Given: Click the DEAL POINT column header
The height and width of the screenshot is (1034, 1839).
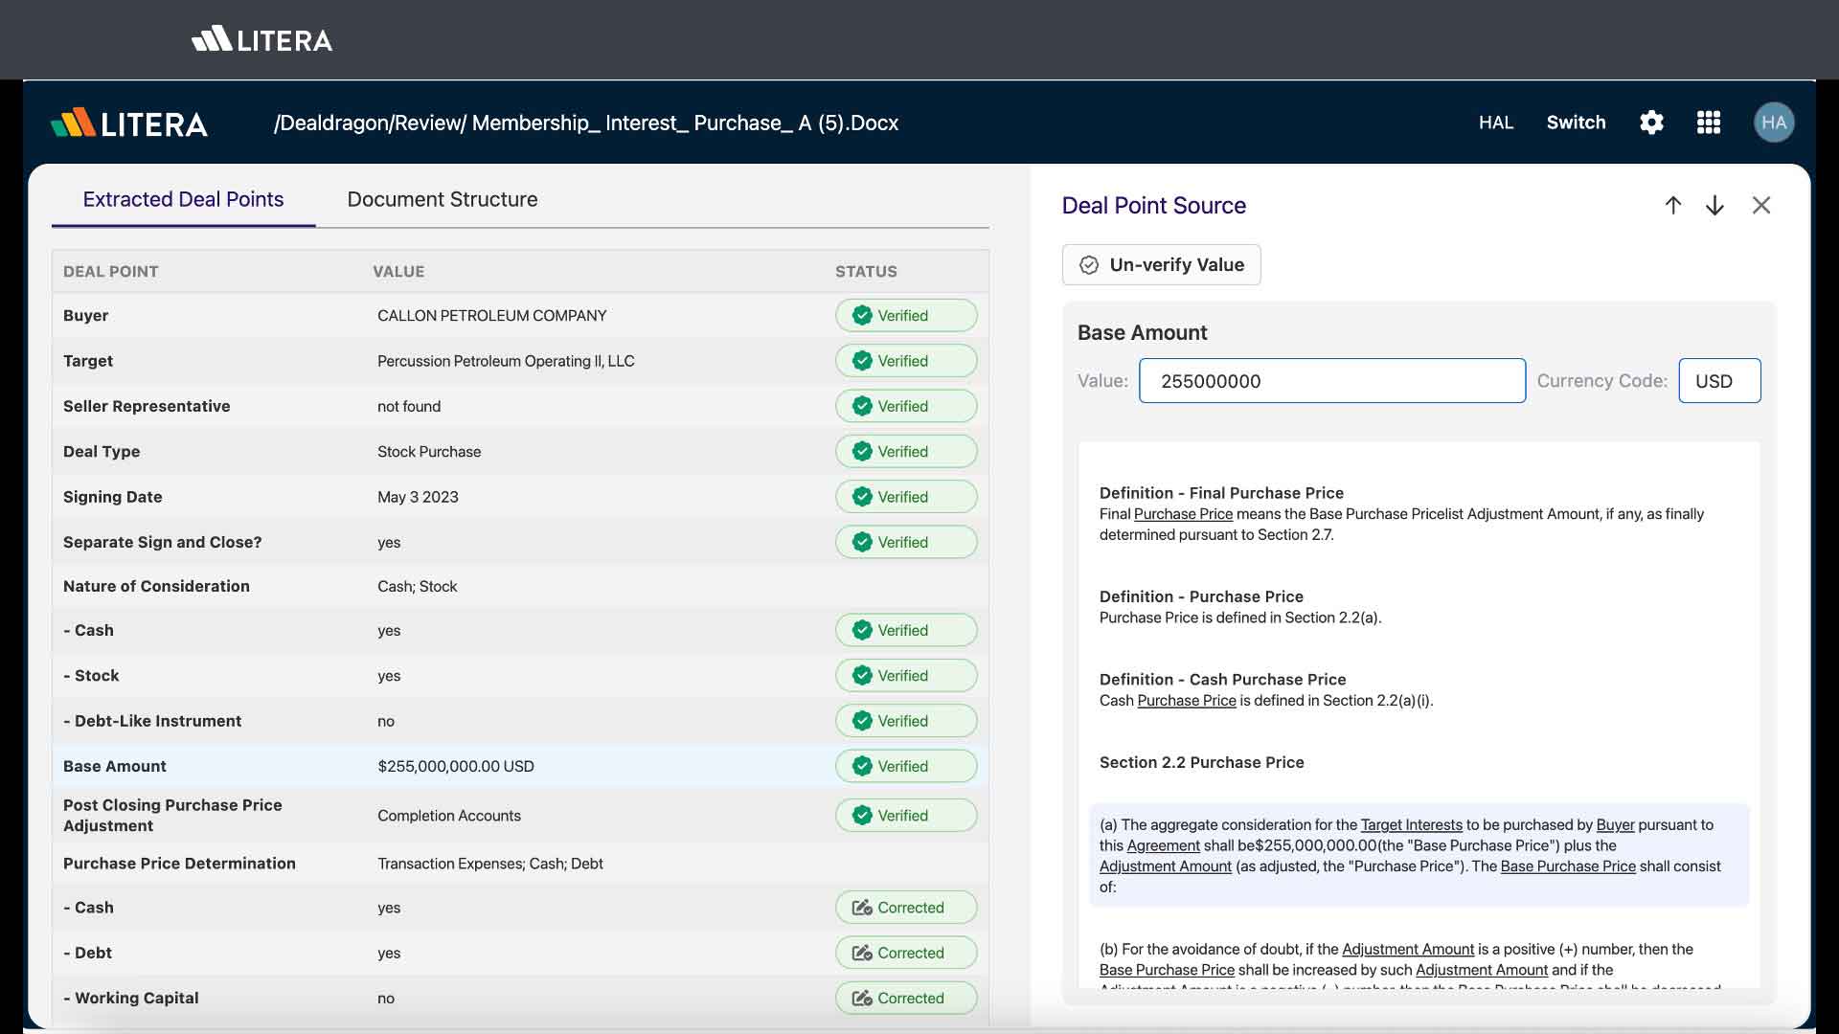Looking at the screenshot, I should click(x=111, y=272).
